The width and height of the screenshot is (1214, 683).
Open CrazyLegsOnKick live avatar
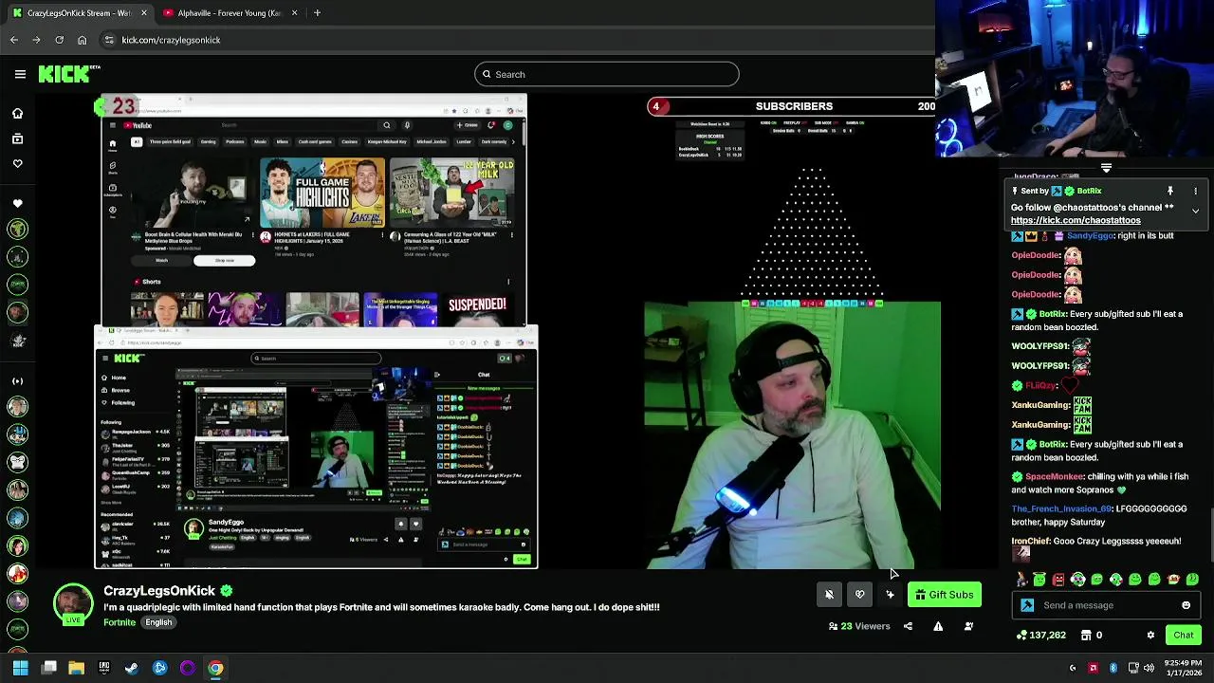(73, 605)
